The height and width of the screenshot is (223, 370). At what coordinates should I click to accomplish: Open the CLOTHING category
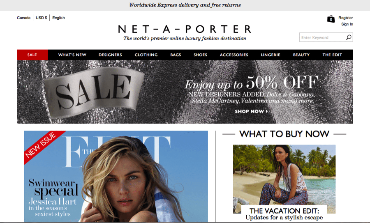click(x=146, y=55)
